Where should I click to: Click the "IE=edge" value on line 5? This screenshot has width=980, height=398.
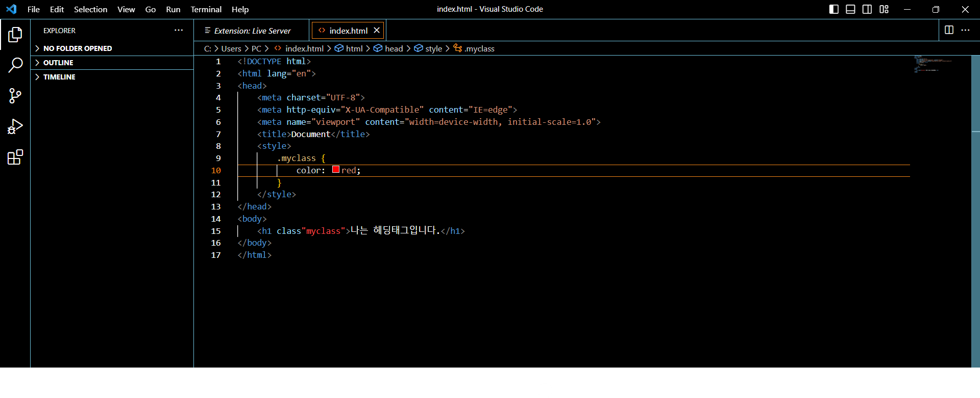coord(491,110)
